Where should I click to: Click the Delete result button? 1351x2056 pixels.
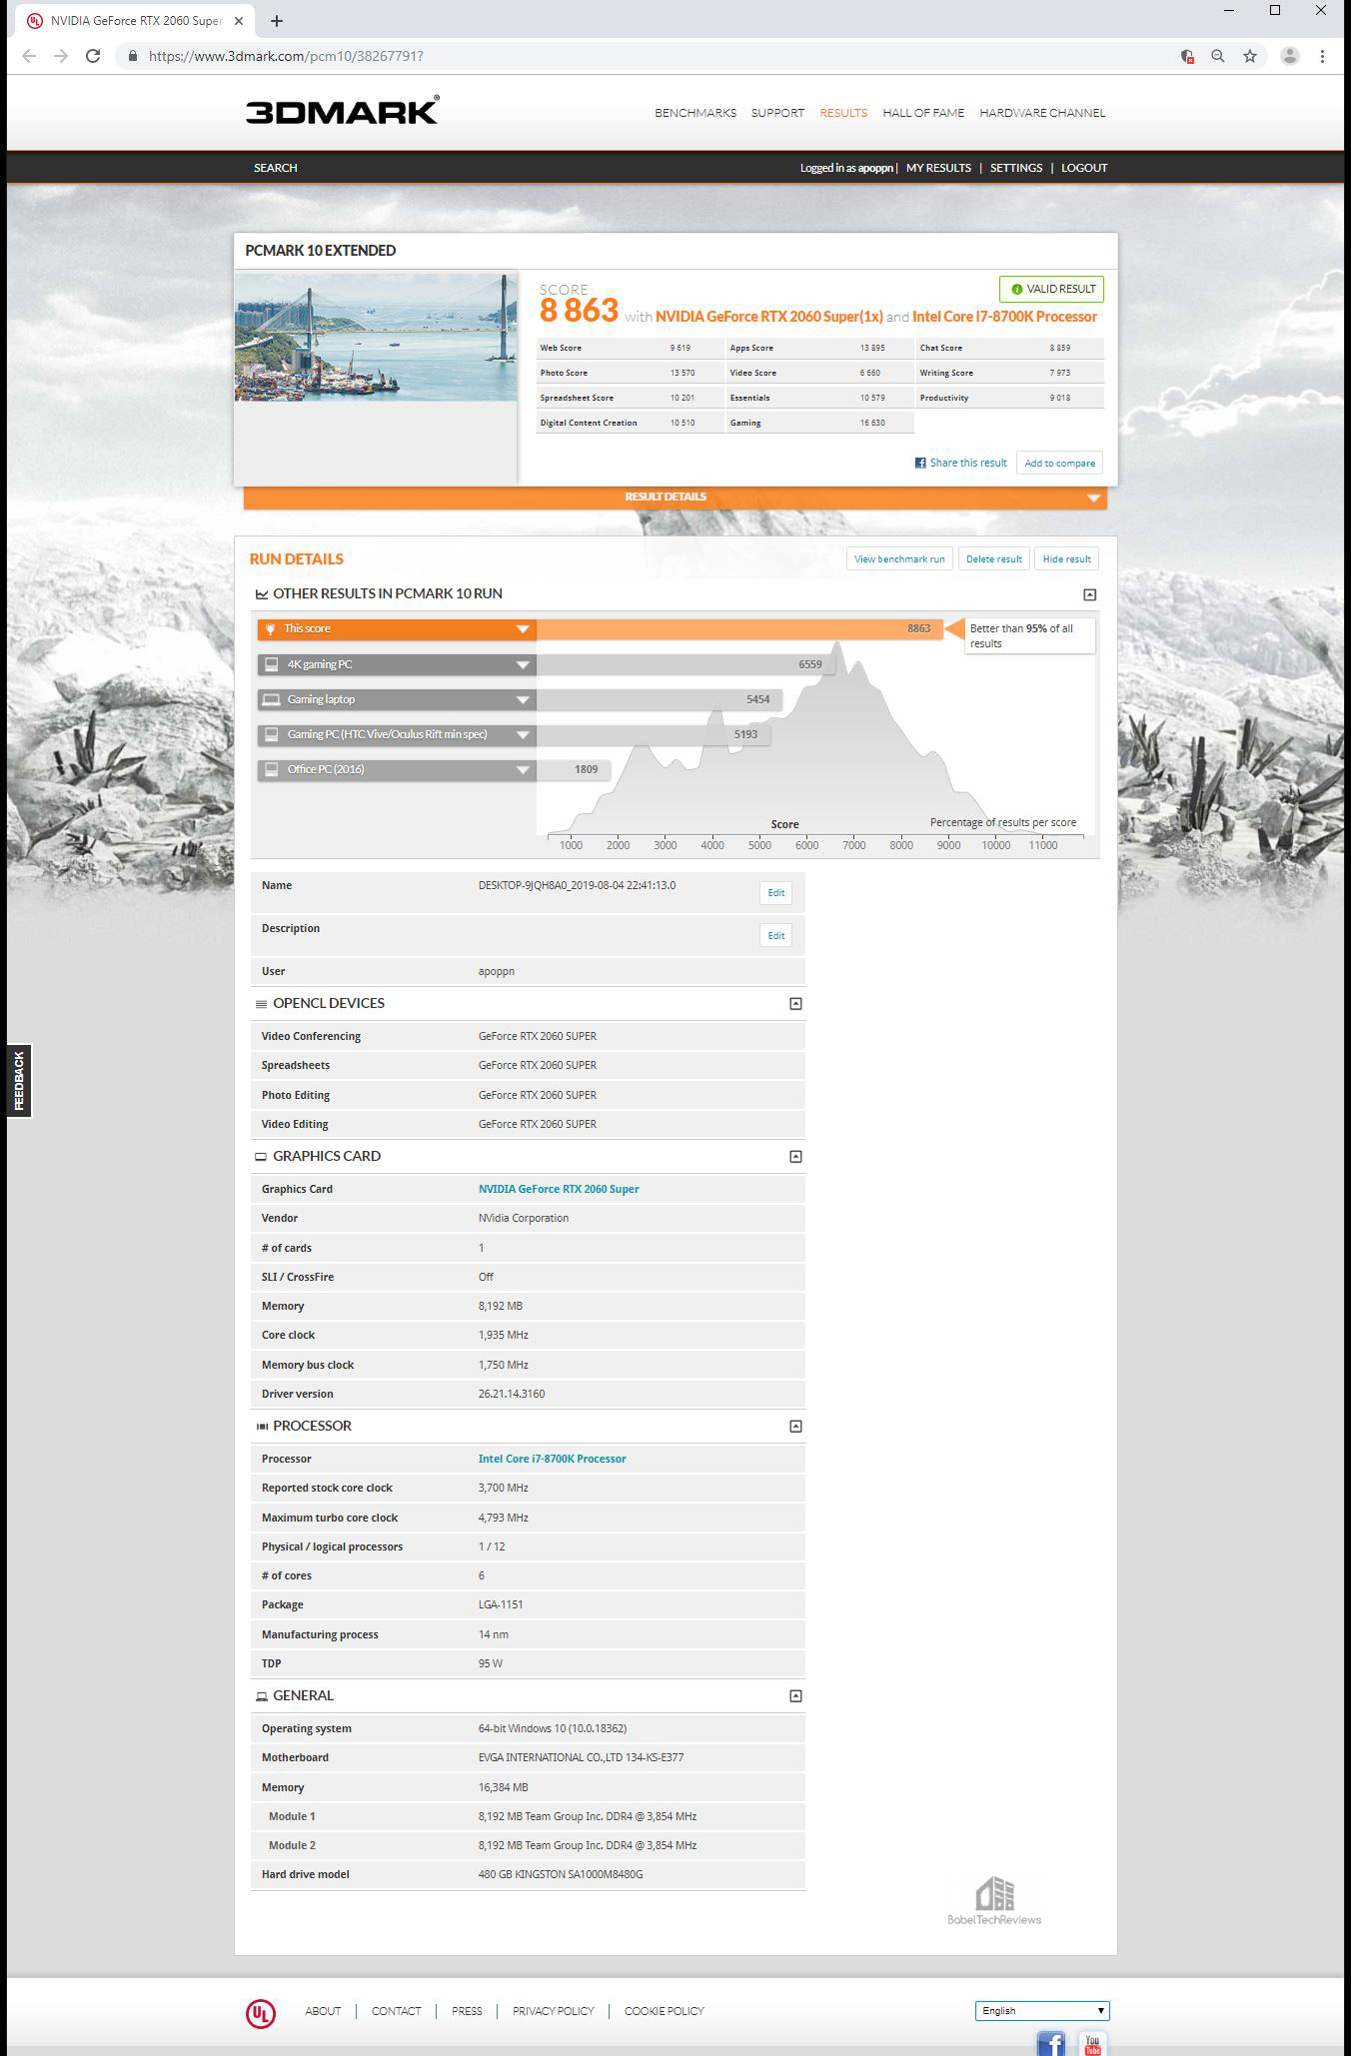click(x=994, y=559)
